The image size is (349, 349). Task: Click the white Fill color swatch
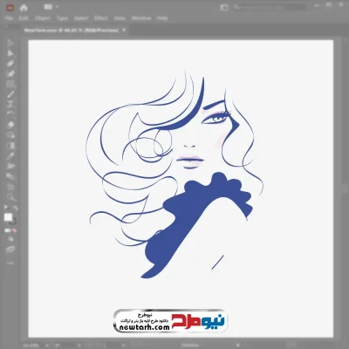point(8,217)
